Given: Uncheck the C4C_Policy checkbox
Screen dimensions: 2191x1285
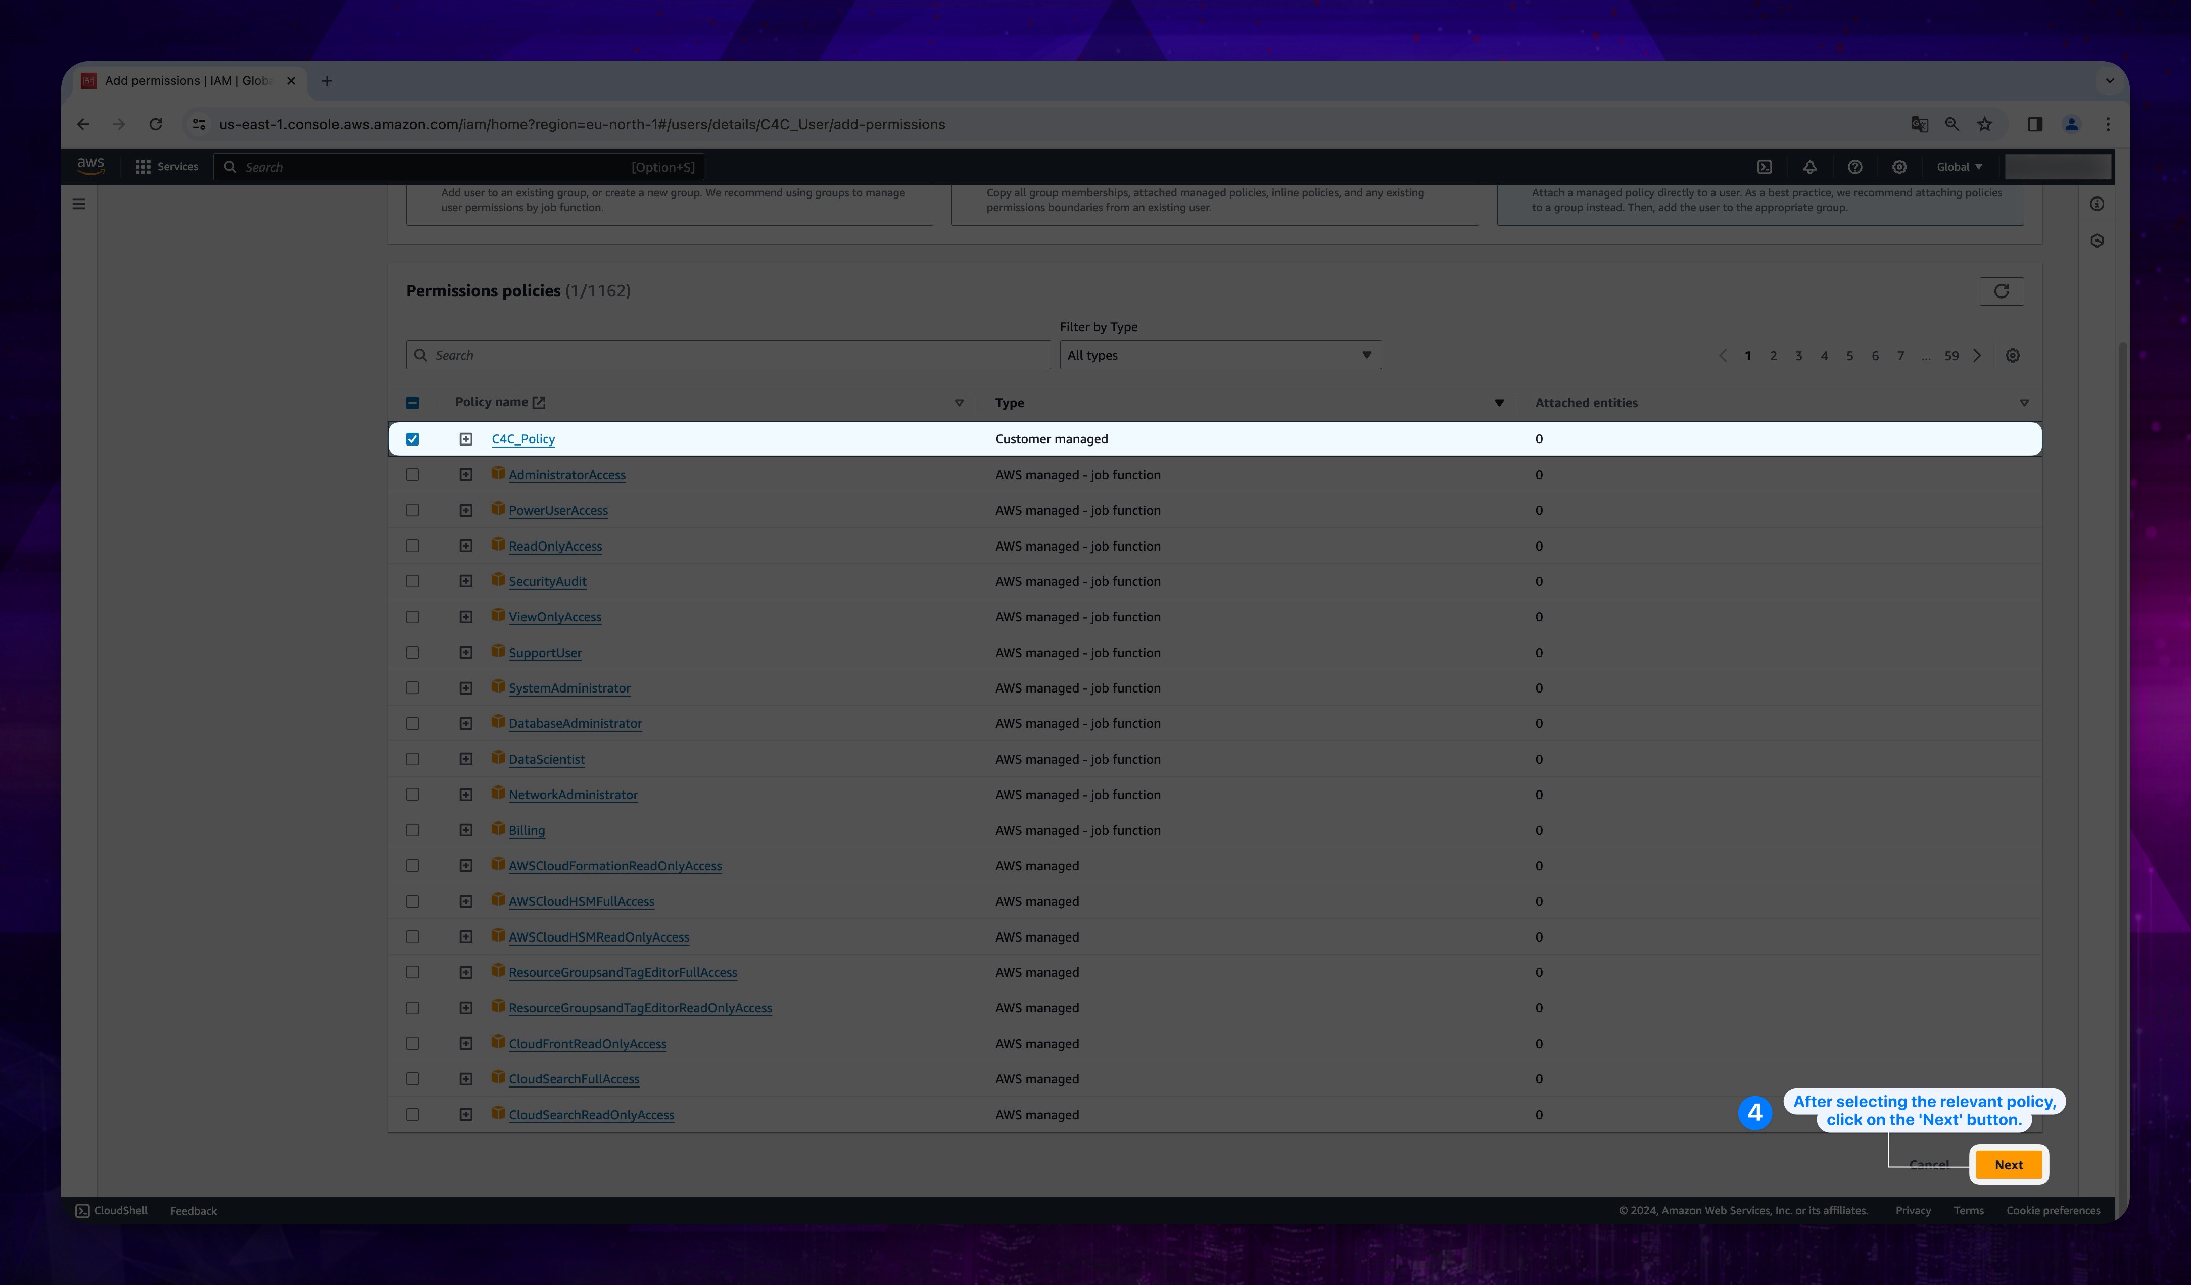Looking at the screenshot, I should [x=413, y=439].
